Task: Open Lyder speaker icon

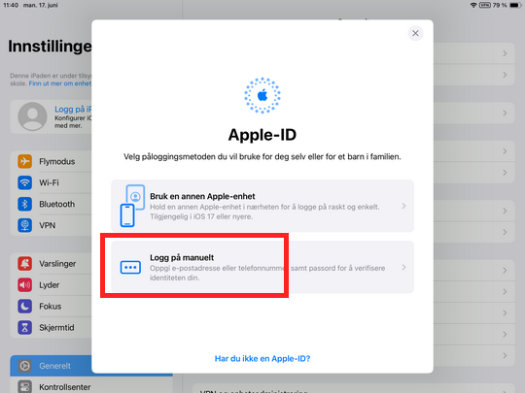Action: pos(24,285)
